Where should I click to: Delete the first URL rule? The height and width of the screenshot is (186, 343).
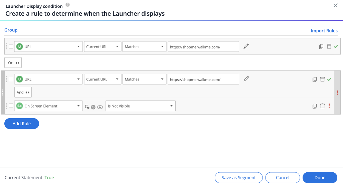tap(329, 46)
